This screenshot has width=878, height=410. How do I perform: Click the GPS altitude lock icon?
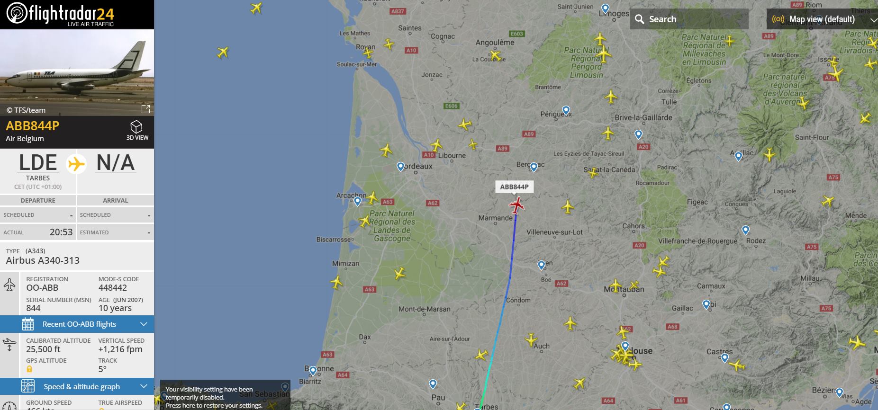pyautogui.click(x=29, y=369)
